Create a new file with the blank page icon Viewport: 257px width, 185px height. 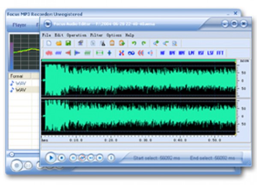[x=49, y=43]
